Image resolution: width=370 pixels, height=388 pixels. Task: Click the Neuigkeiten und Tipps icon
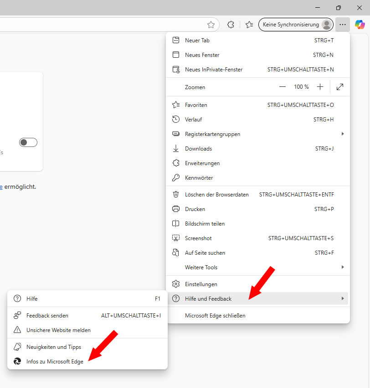coord(17,347)
